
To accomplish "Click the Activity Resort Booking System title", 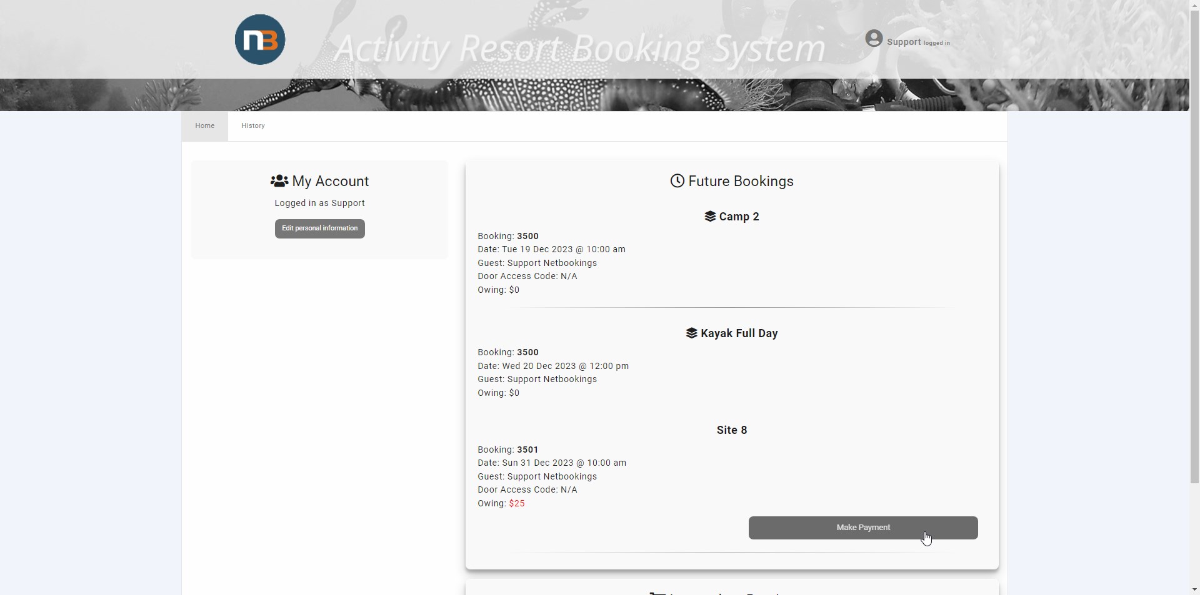I will pos(579,49).
